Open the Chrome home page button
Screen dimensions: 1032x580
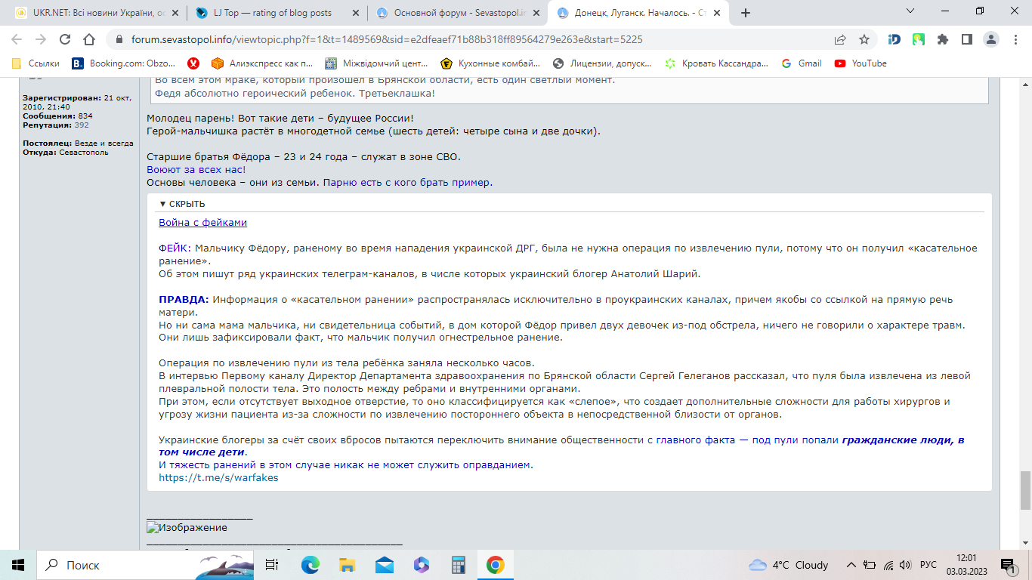coord(89,39)
